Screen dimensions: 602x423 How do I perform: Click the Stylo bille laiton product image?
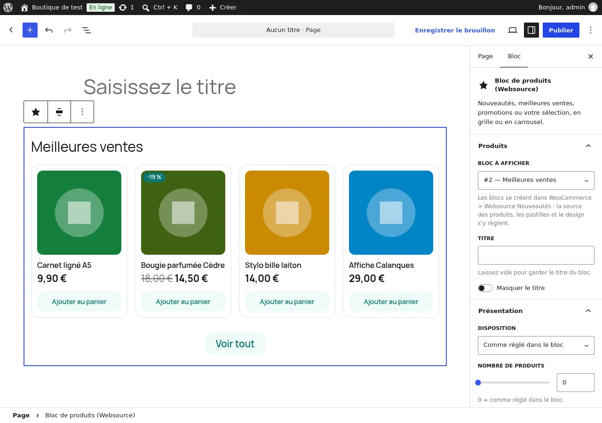pyautogui.click(x=287, y=212)
